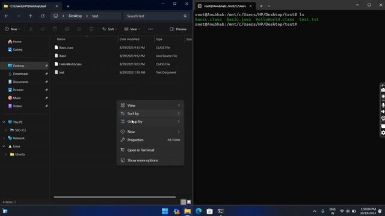The image size is (385, 216).
Task: Add a new File Explorer tab
Action: tap(68, 6)
